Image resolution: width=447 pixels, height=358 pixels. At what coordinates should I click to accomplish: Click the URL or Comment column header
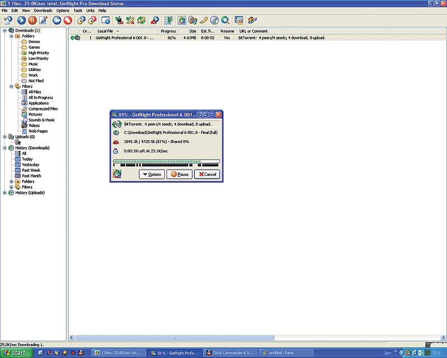coord(340,31)
